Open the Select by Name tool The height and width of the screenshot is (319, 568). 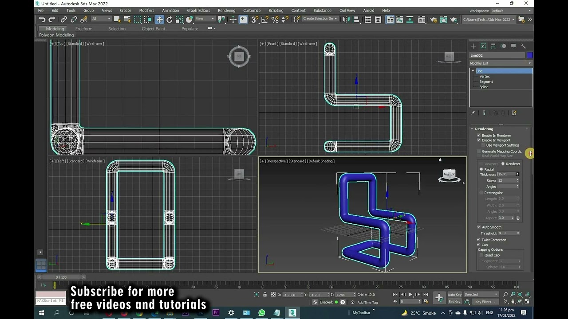point(127,19)
